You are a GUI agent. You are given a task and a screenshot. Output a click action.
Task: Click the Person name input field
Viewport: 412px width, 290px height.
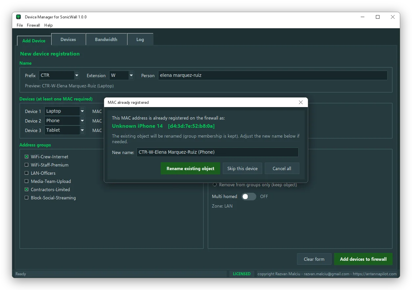[x=273, y=75]
